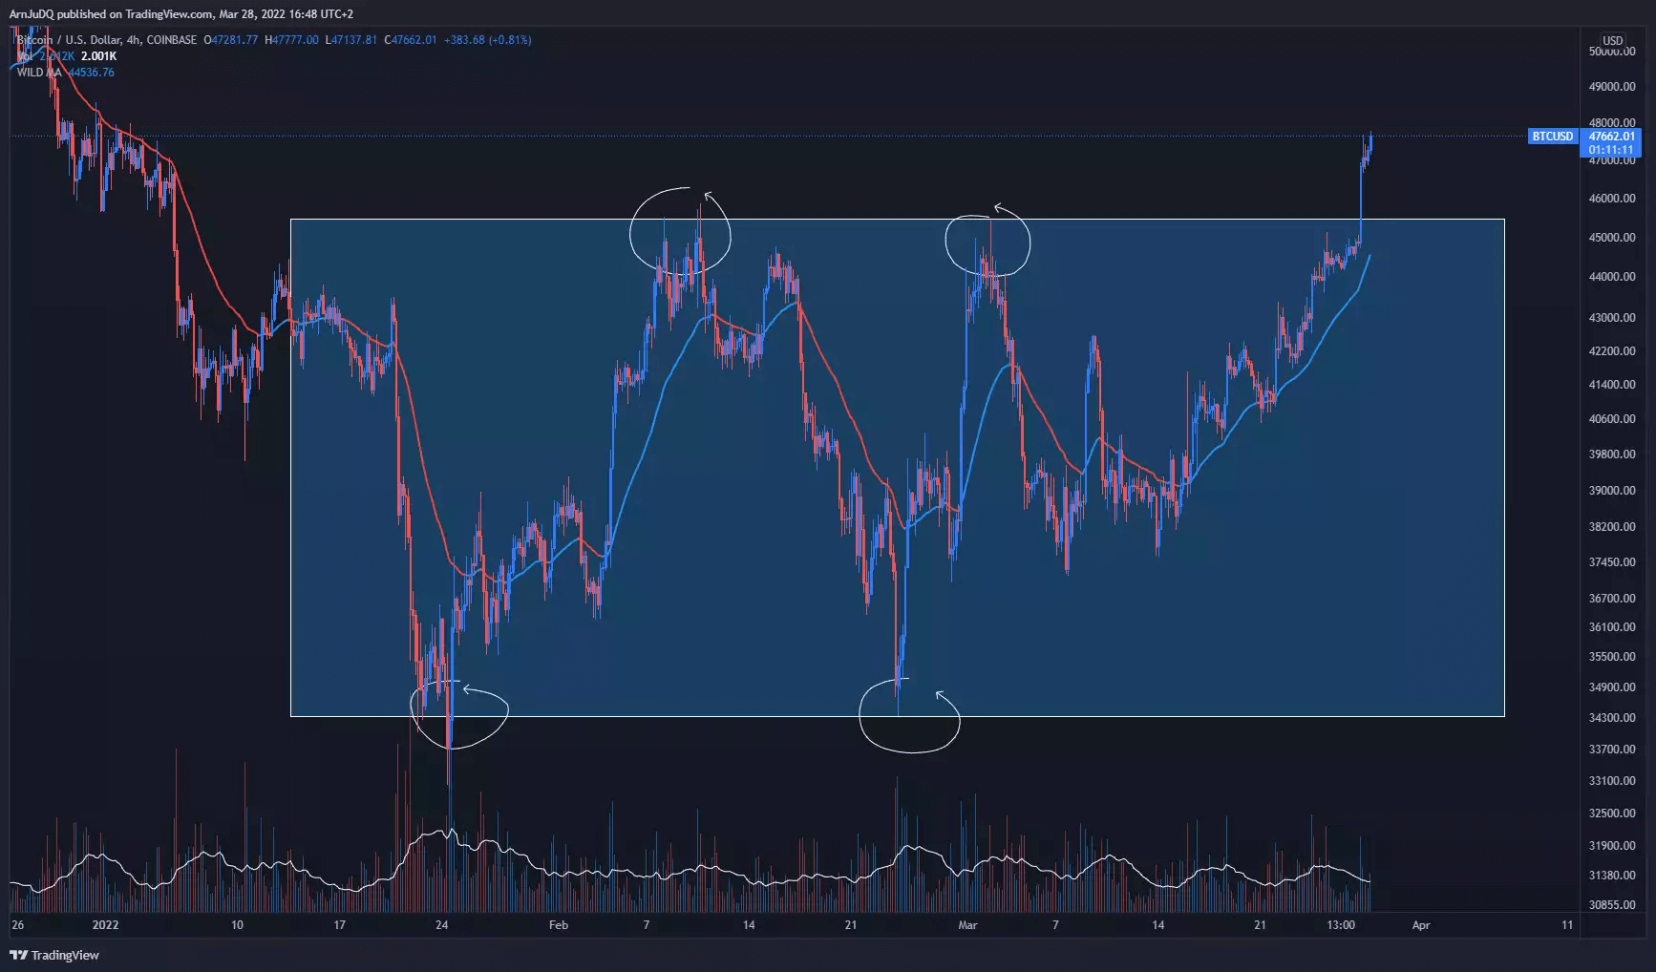Click the BTCUSD price line label
Screen dimensions: 1656x972
1552,137
